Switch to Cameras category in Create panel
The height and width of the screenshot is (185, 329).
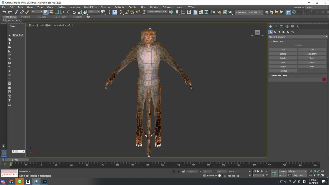pyautogui.click(x=284, y=32)
